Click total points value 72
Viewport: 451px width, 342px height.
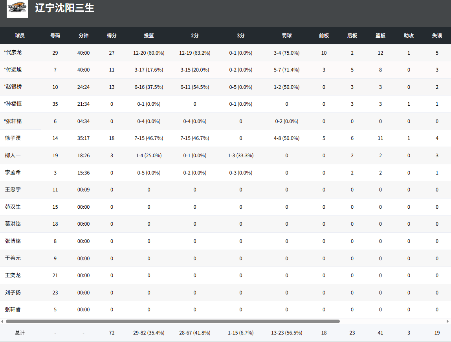(x=112, y=333)
